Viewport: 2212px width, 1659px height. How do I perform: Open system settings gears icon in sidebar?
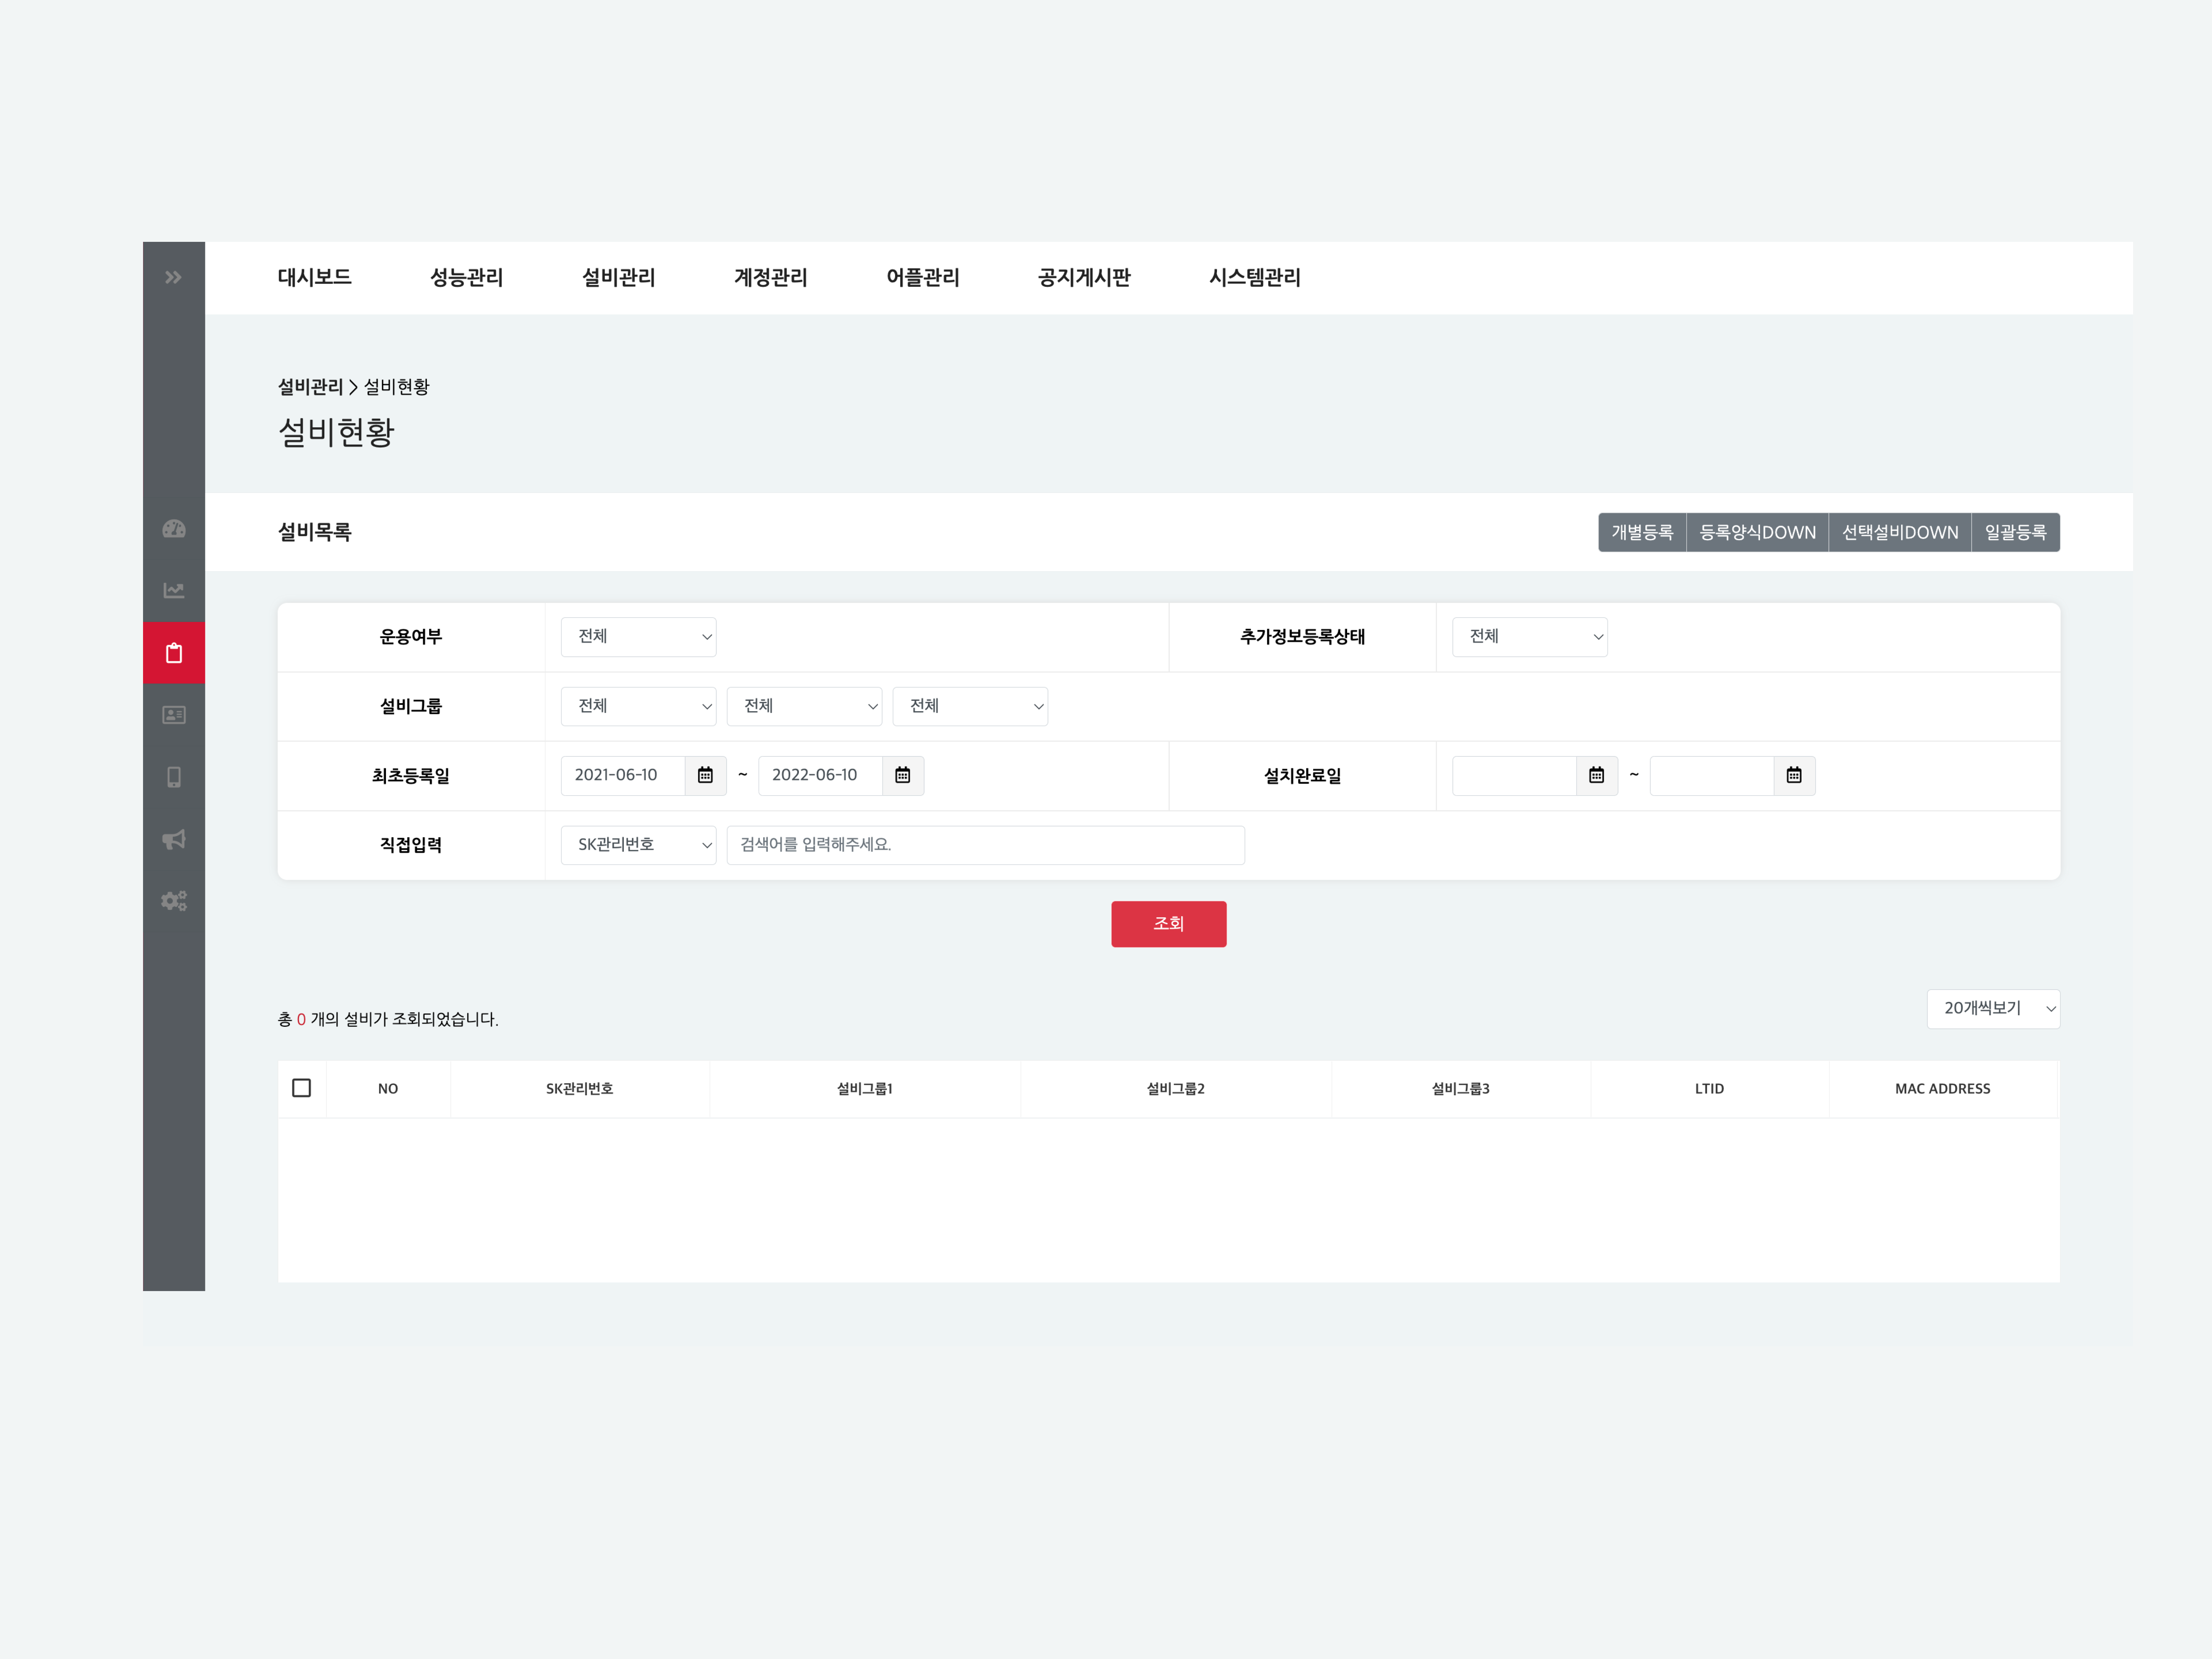coord(174,901)
